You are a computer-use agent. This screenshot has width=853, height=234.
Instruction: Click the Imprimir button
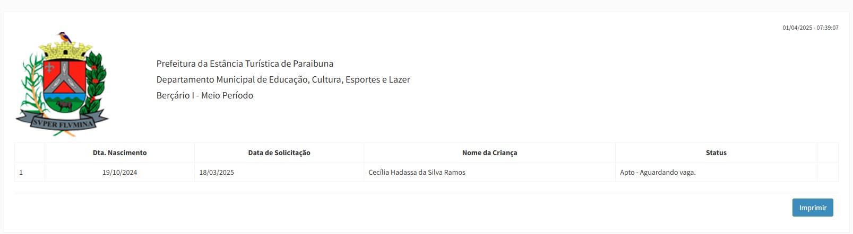click(813, 208)
